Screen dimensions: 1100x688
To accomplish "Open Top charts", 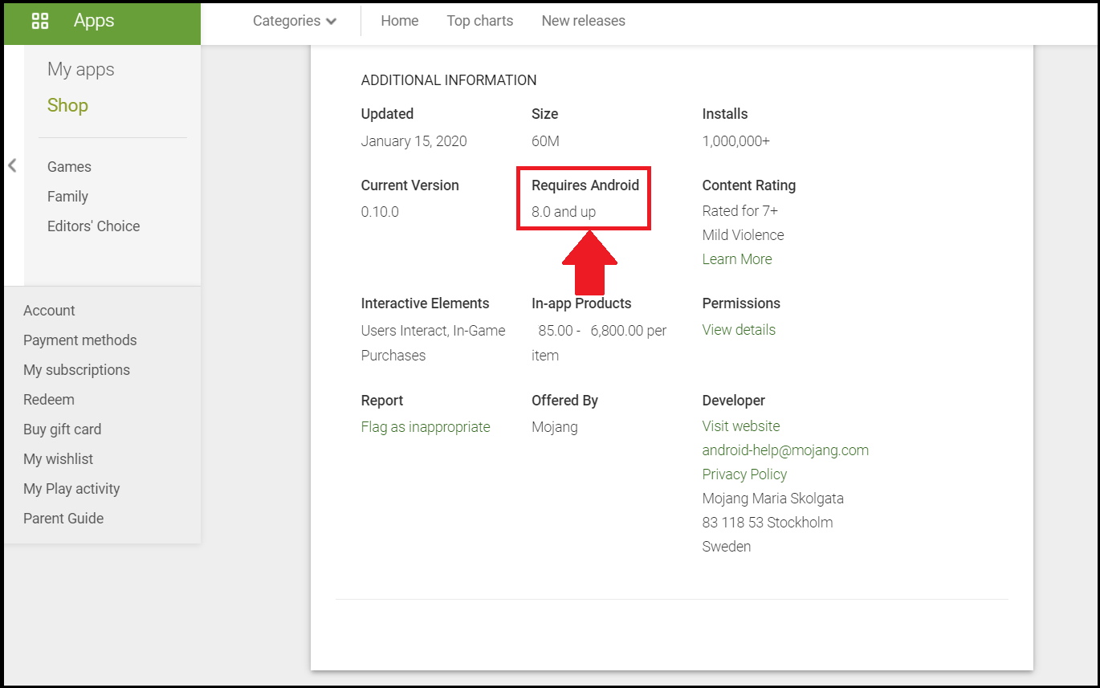I will click(x=480, y=21).
